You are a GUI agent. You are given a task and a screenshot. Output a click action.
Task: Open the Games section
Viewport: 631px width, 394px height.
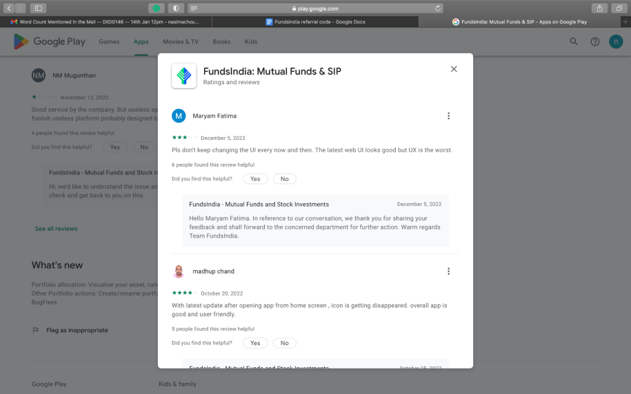click(109, 41)
